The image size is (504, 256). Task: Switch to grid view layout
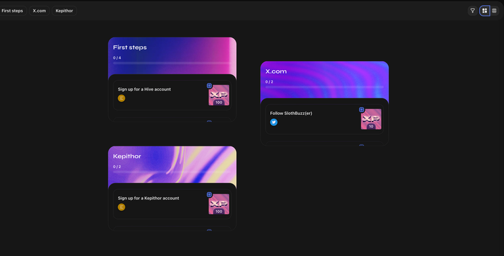point(485,11)
